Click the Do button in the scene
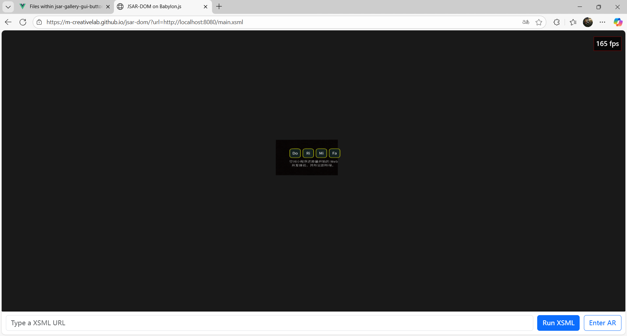This screenshot has width=627, height=336. [x=295, y=153]
